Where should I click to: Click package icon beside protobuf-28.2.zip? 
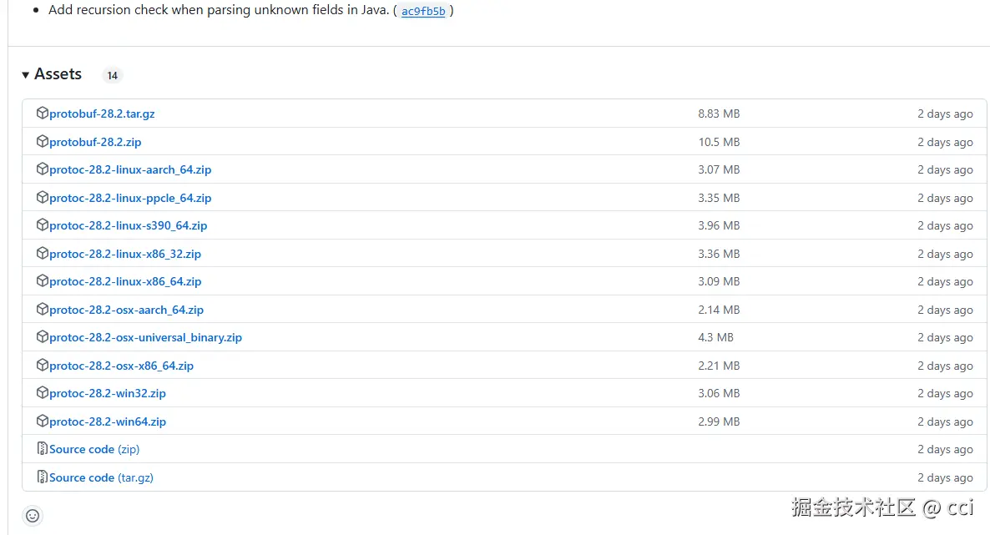coord(43,142)
